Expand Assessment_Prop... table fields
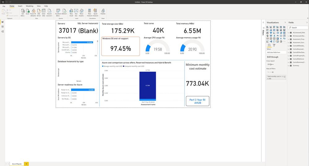309x166 pixels. click(289, 39)
